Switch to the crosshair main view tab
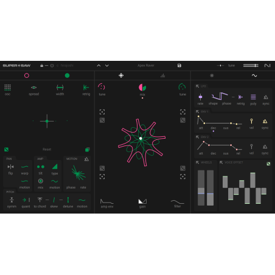275x275 pixels. pyautogui.click(x=121, y=75)
